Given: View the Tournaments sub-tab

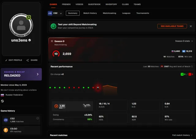Looking at the screenshot, I should (x=143, y=13).
